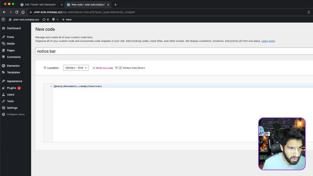Click the help icon beside Always load jQuery
313x176 pixels.
tap(116, 67)
